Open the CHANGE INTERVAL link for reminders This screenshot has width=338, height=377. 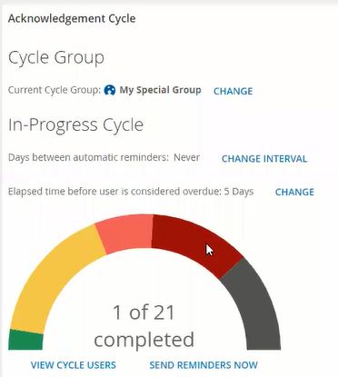point(264,159)
